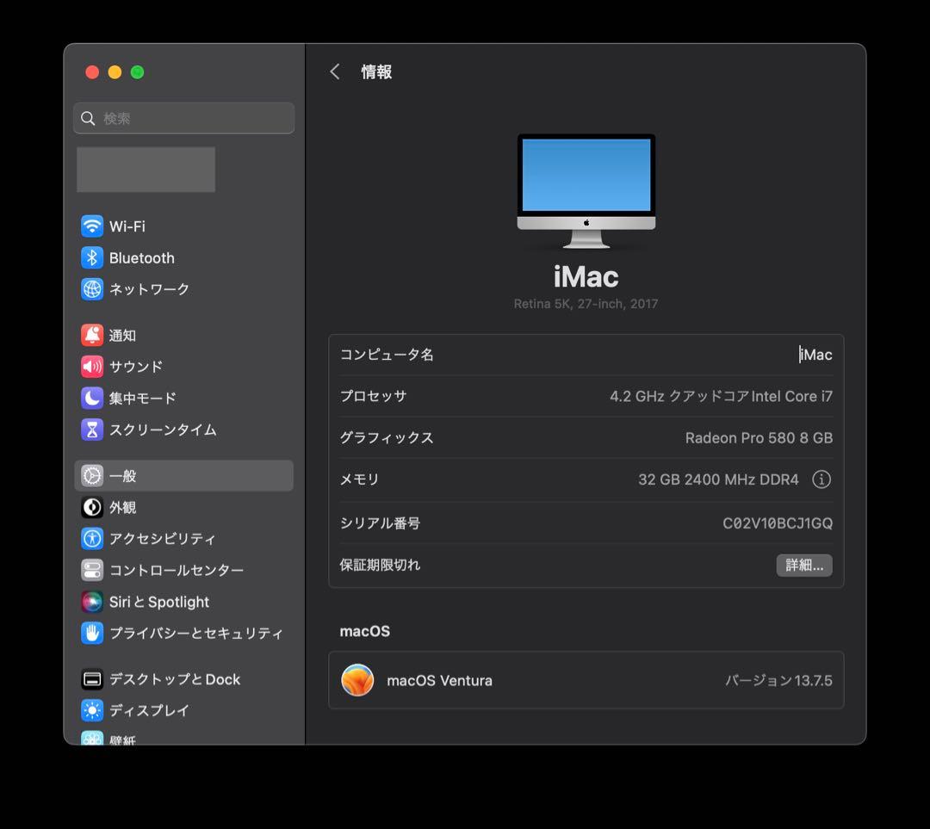Click the 詳細... warranty details button
Screen dimensions: 930x829
point(804,566)
